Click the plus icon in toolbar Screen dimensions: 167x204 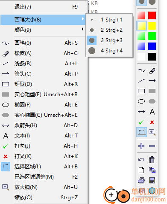click(x=141, y=146)
